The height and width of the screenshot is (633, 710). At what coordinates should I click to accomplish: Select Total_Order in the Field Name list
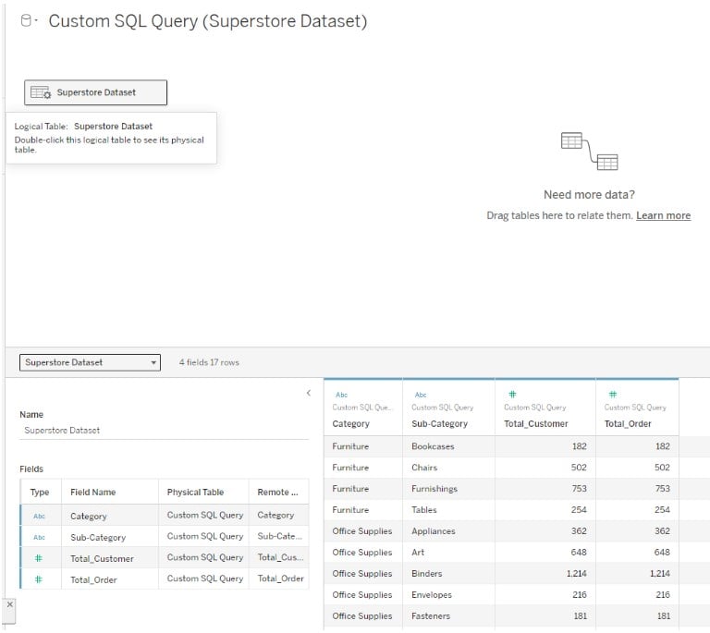tap(93, 579)
